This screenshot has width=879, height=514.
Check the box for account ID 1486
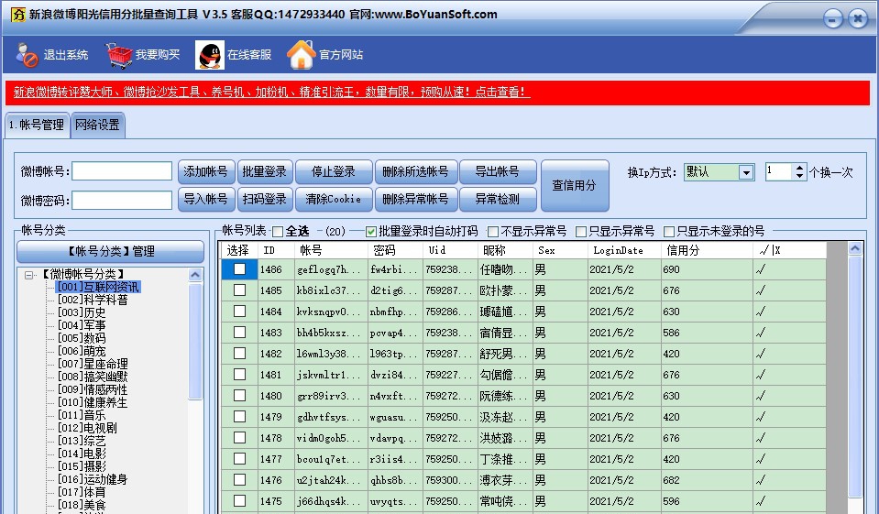[x=239, y=269]
